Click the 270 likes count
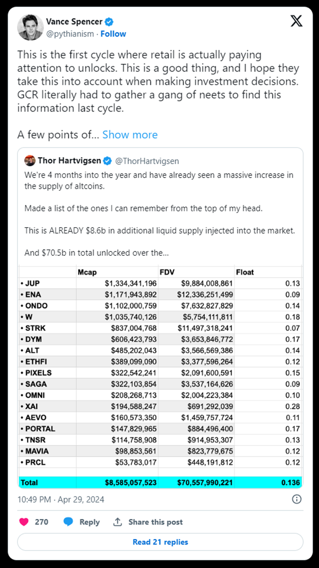Viewport: 319px width, 568px height. (x=42, y=522)
